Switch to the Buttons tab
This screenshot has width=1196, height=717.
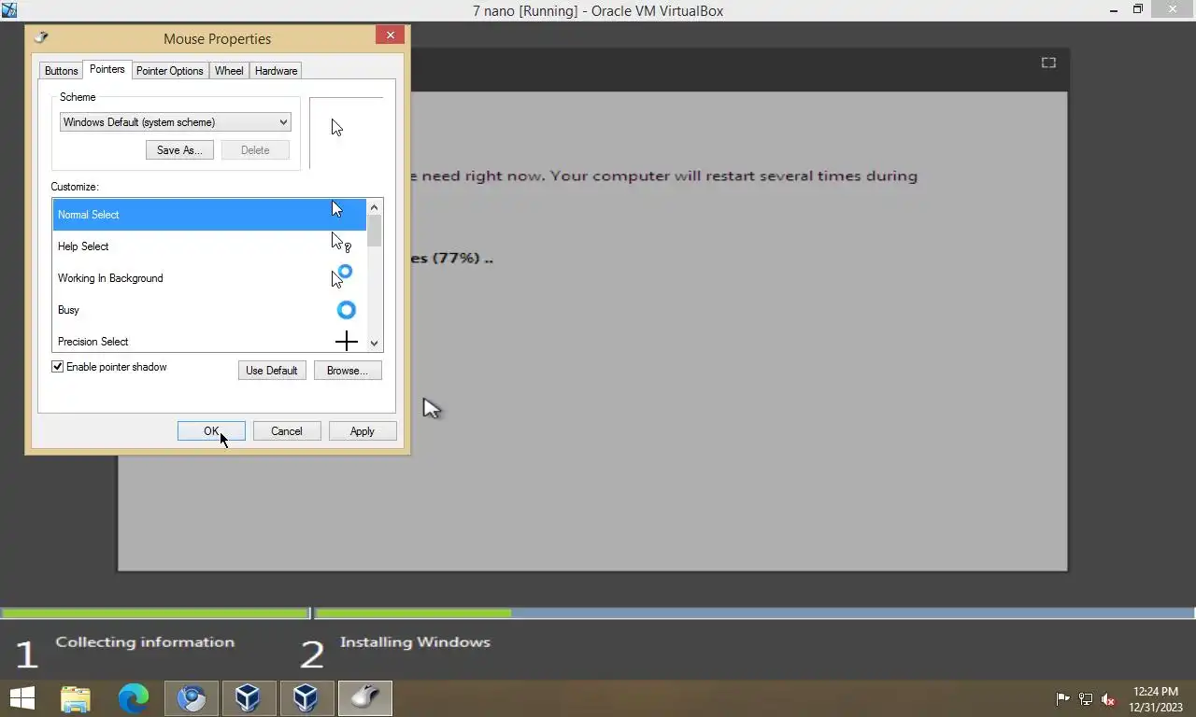point(62,71)
